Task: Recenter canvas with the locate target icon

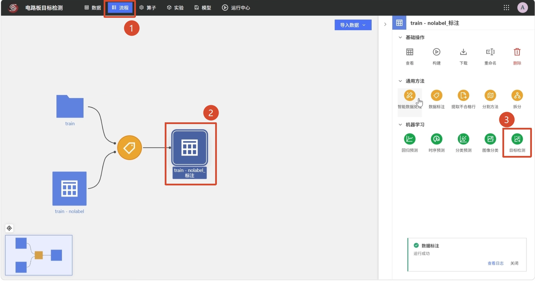Action: point(9,228)
